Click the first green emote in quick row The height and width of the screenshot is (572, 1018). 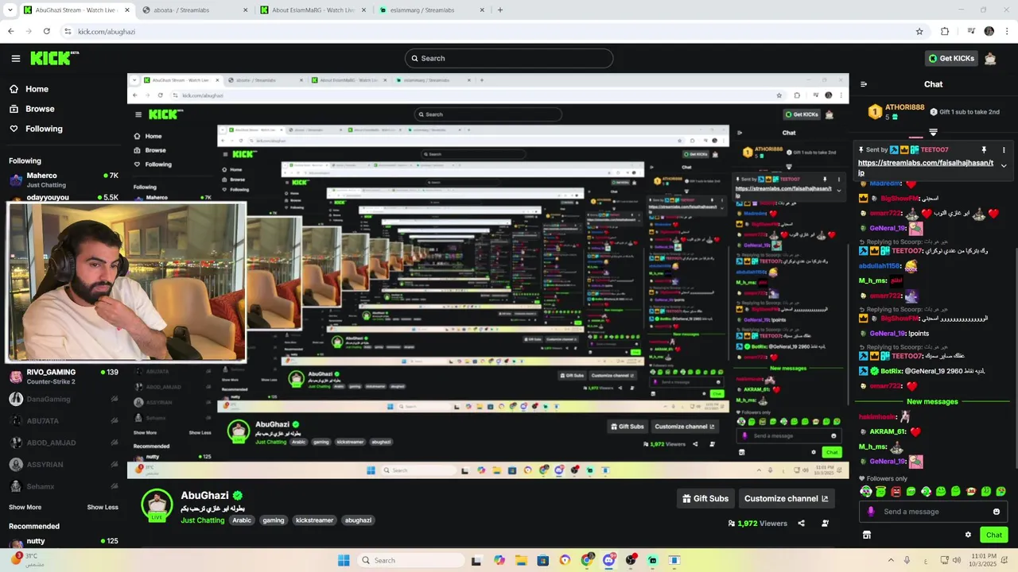point(866,492)
